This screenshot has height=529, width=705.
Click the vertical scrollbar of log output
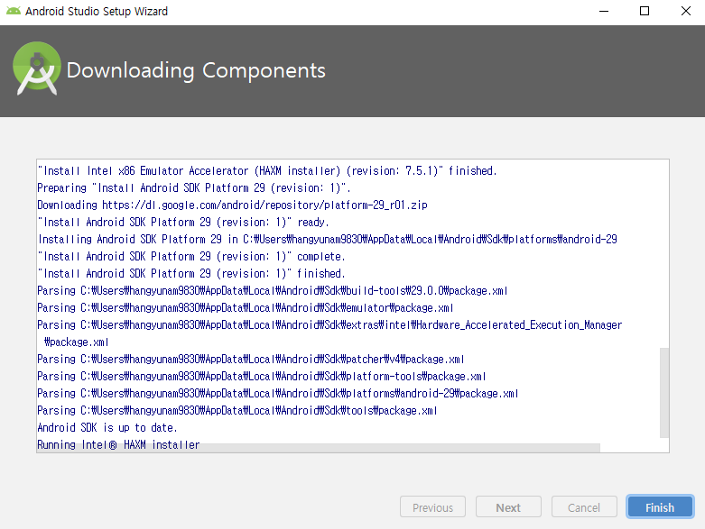[x=664, y=392]
